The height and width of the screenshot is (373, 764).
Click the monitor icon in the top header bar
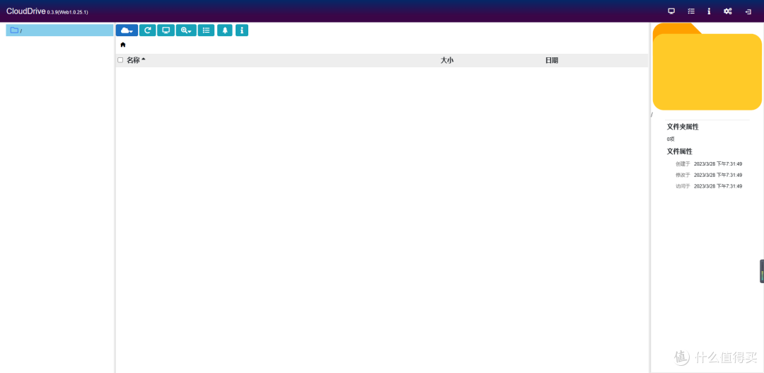click(x=671, y=11)
